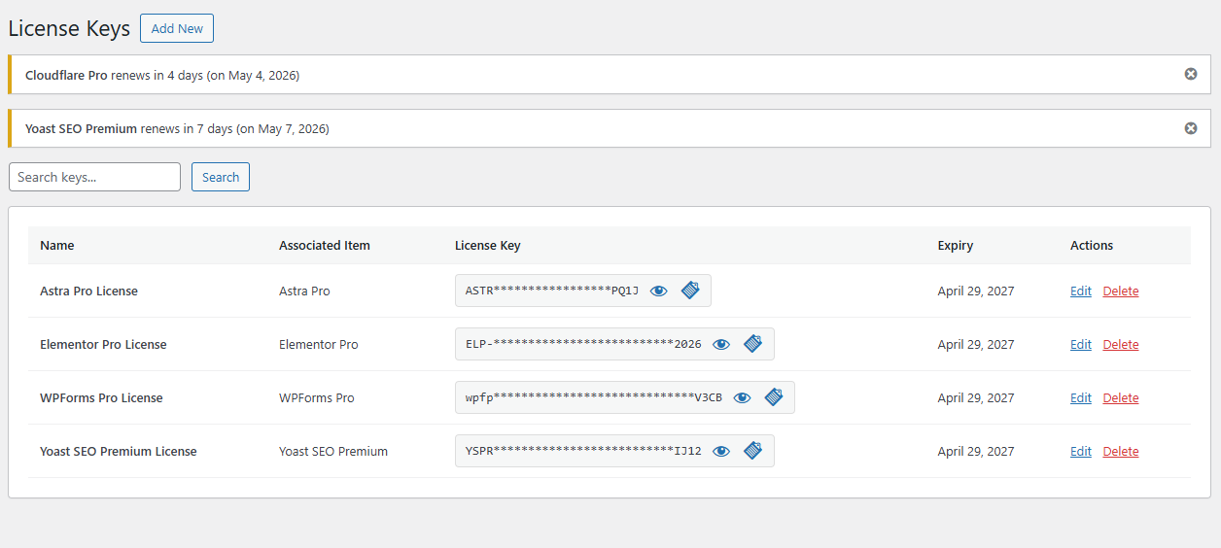The width and height of the screenshot is (1221, 548).
Task: Click Elementor Pro in Associated Item column
Action: tap(319, 344)
